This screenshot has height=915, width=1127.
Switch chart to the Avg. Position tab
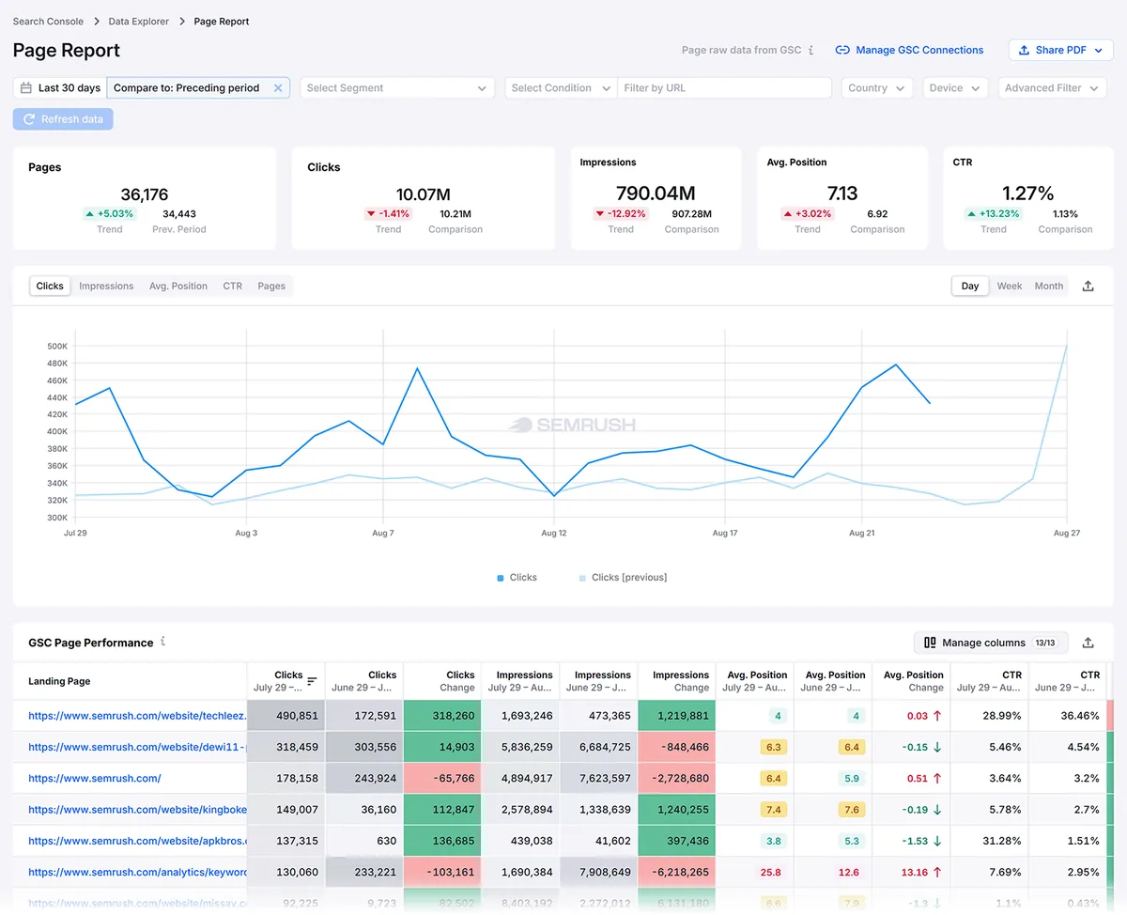[178, 287]
